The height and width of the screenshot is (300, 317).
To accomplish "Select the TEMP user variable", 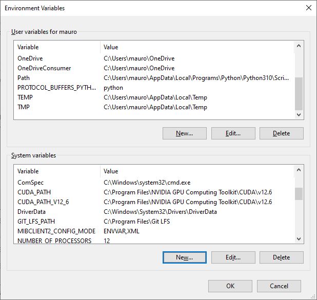I will point(154,97).
